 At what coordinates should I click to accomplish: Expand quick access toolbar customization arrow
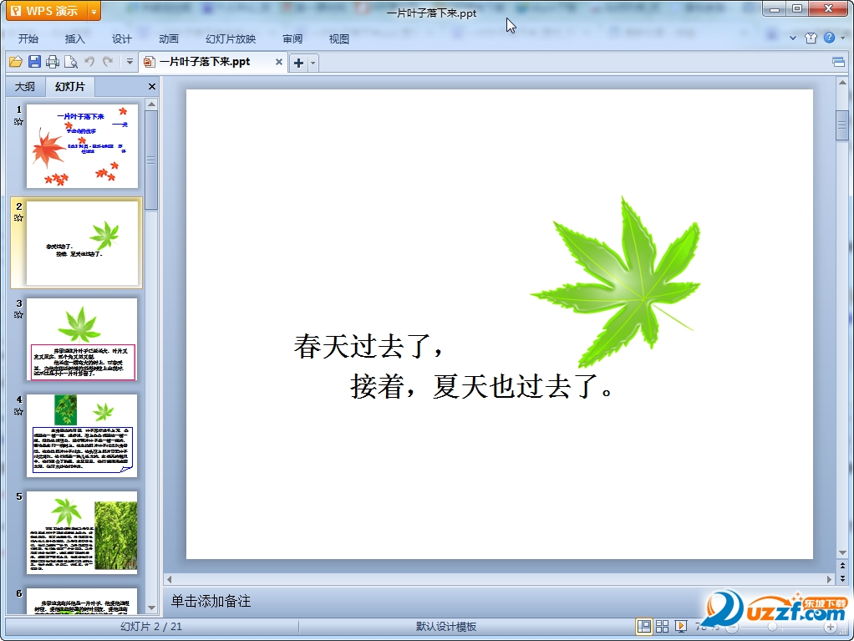pyautogui.click(x=130, y=62)
